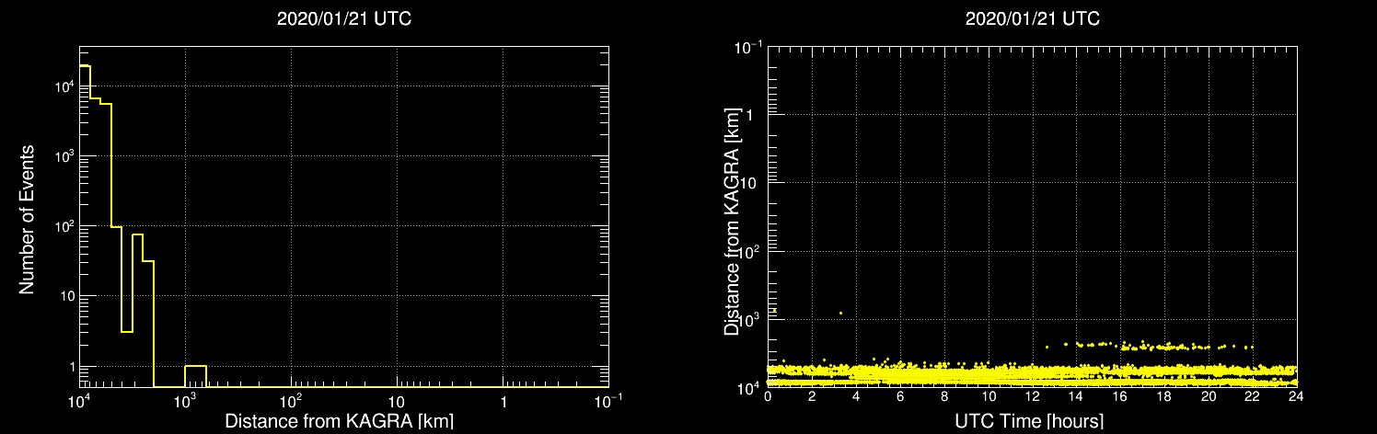Image resolution: width=1377 pixels, height=434 pixels.
Task: Click the 2 hour tick on UTC Time axis
Action: pyautogui.click(x=812, y=397)
